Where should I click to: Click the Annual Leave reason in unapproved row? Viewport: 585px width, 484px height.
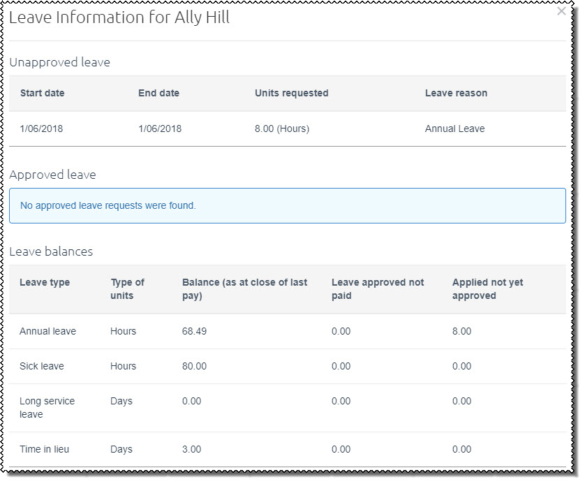point(454,129)
